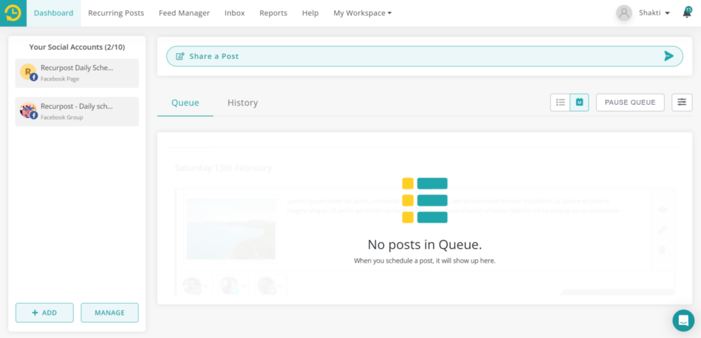The image size is (701, 338).
Task: Select the Recurpost Daily Sche... Facebook Page account
Action: coord(77,73)
